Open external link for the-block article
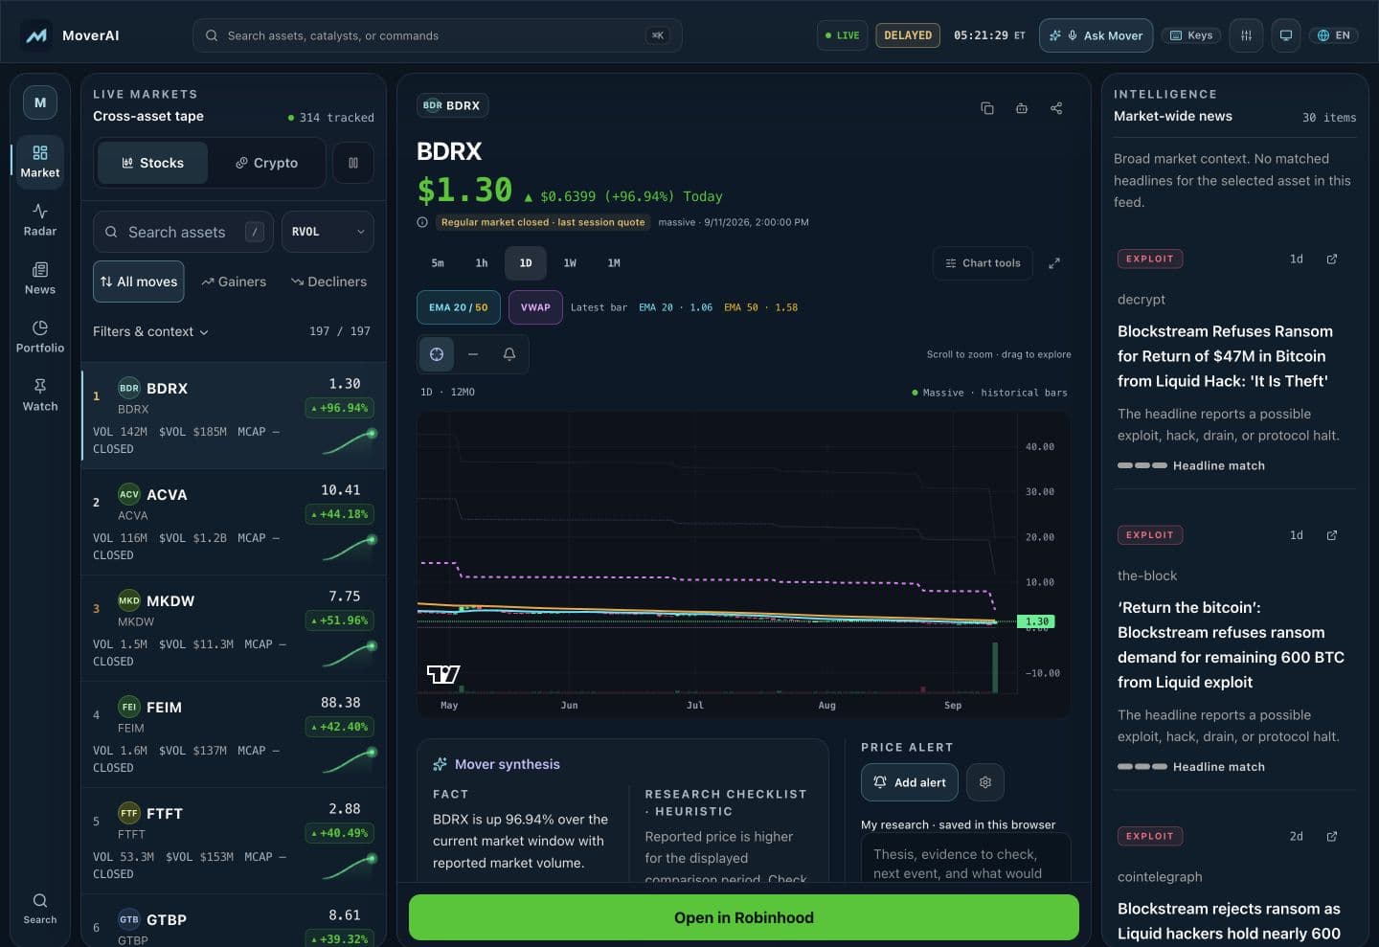Image resolution: width=1379 pixels, height=947 pixels. point(1331,535)
